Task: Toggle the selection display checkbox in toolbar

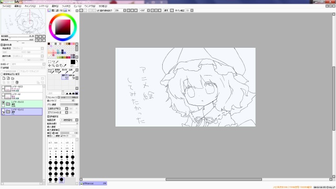Action: [98, 10]
